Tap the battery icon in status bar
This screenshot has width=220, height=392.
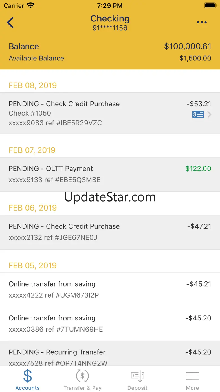pyautogui.click(x=210, y=5)
